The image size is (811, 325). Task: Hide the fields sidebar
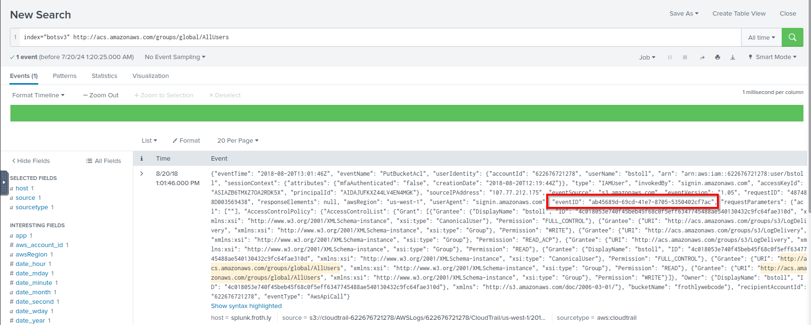pyautogui.click(x=31, y=161)
